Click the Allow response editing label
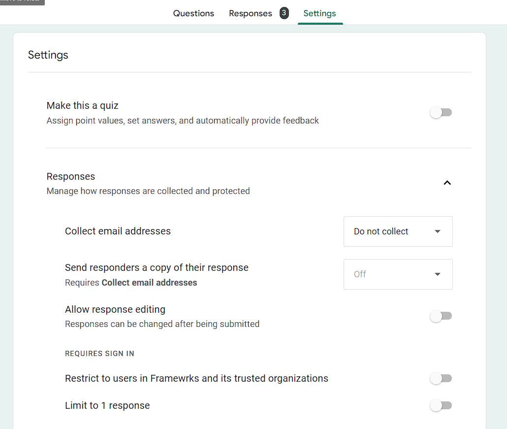This screenshot has height=429, width=507. [x=115, y=309]
